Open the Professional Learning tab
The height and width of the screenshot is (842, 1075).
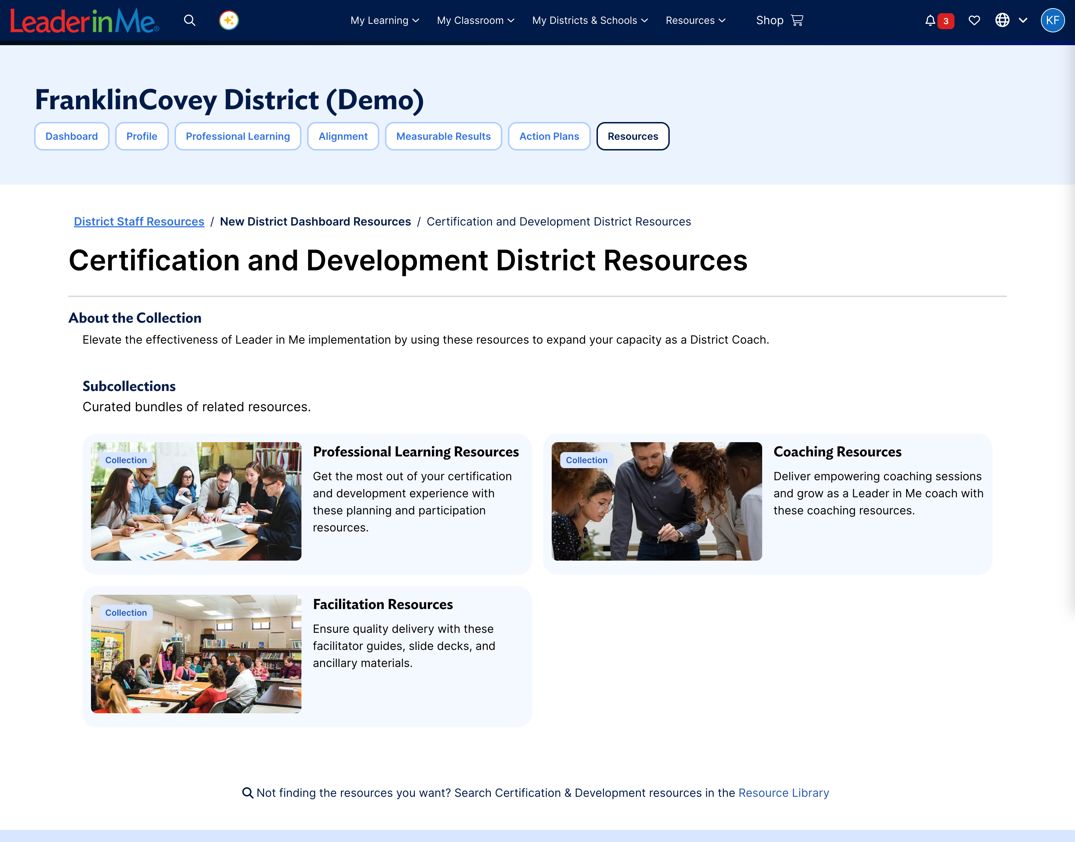[238, 136]
